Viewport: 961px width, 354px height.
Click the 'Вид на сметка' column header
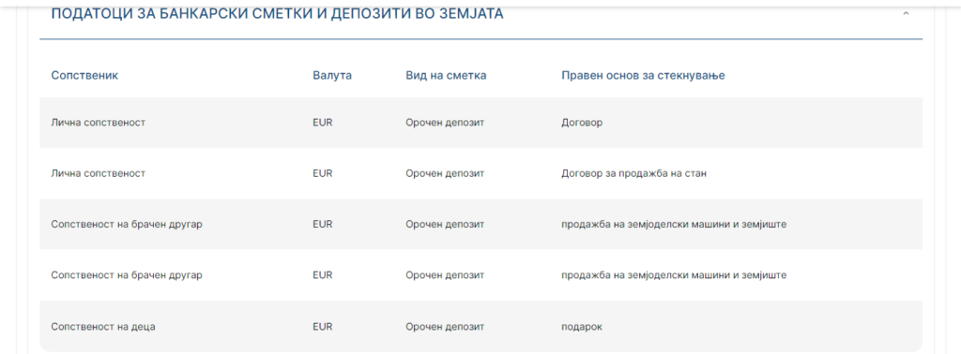(x=446, y=76)
